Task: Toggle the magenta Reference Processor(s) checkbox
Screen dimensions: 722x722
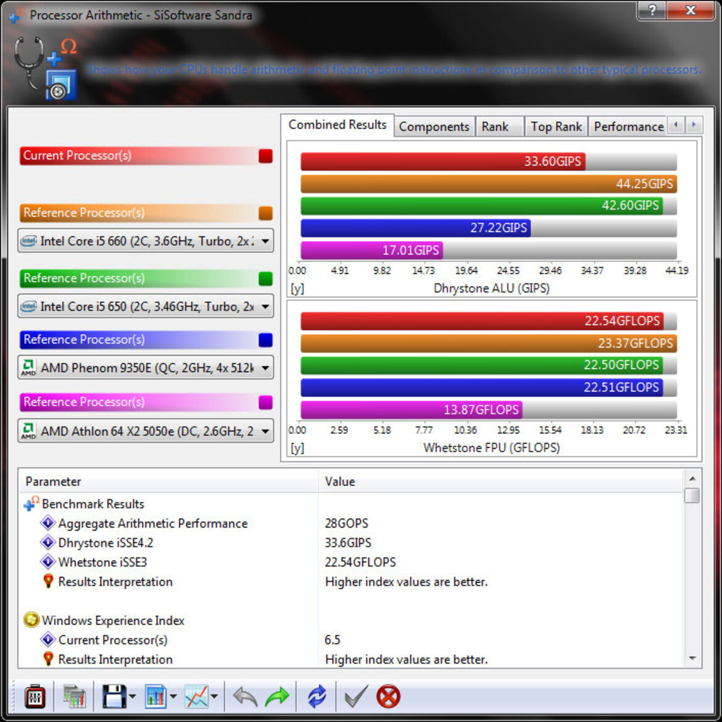Action: click(265, 402)
